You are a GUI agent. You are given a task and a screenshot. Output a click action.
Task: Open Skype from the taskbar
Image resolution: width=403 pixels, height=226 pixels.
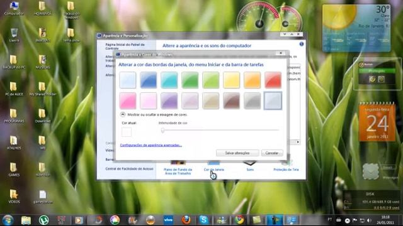pos(203,220)
